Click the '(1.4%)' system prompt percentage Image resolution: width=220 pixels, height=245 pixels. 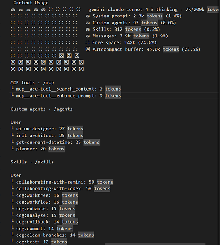coord(174,16)
